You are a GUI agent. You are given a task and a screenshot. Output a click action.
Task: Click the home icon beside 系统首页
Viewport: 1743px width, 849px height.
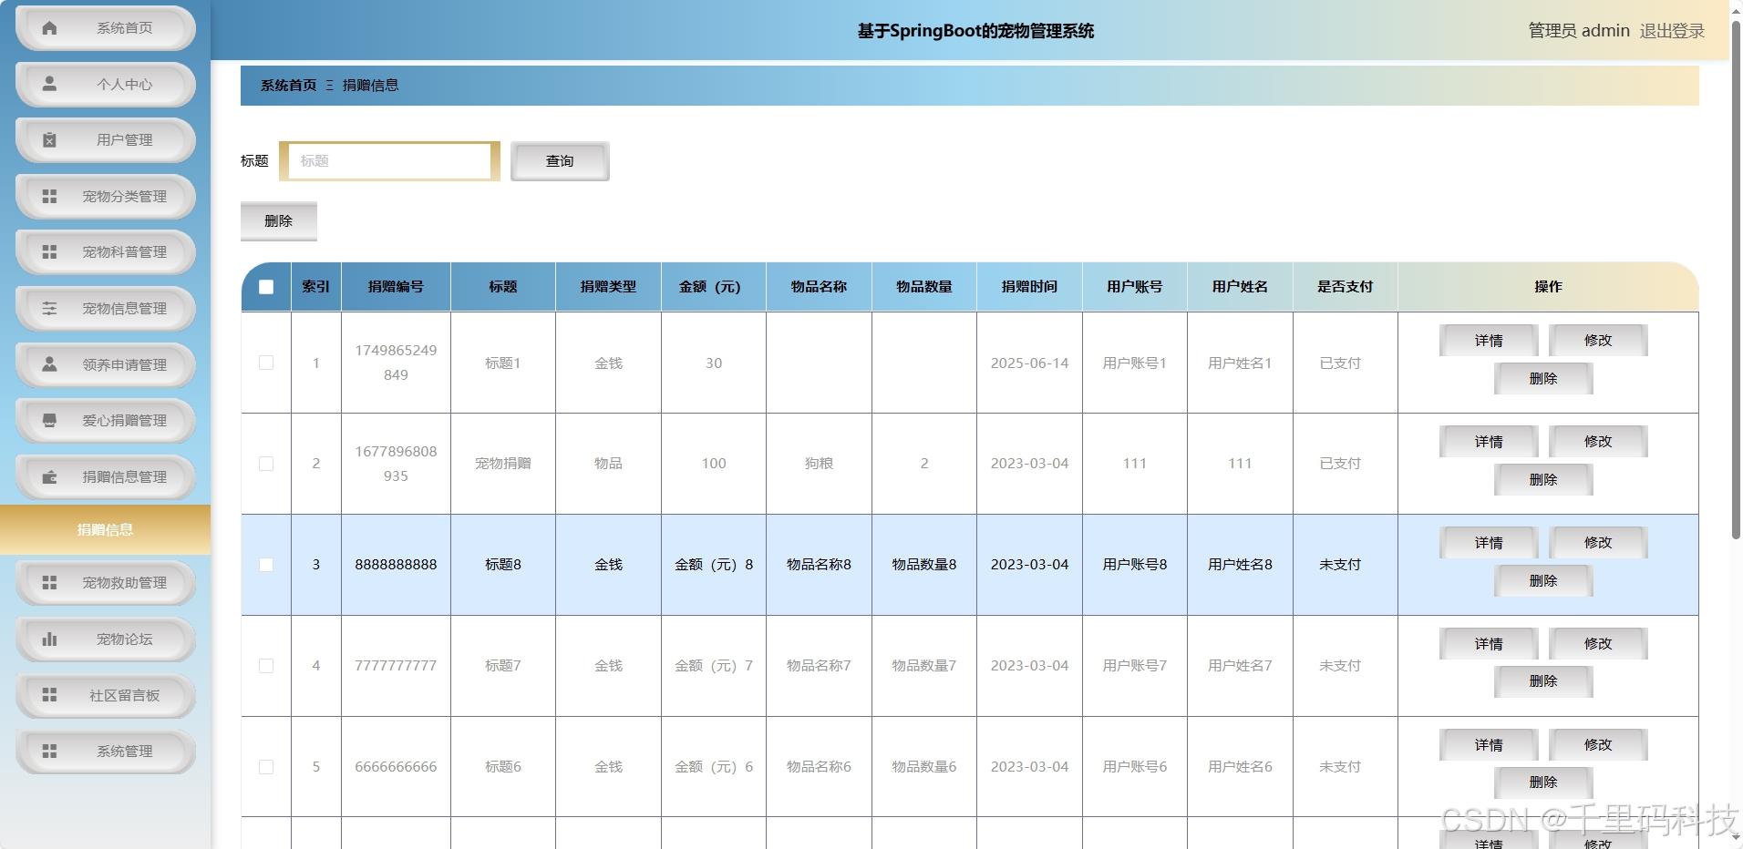pyautogui.click(x=50, y=28)
